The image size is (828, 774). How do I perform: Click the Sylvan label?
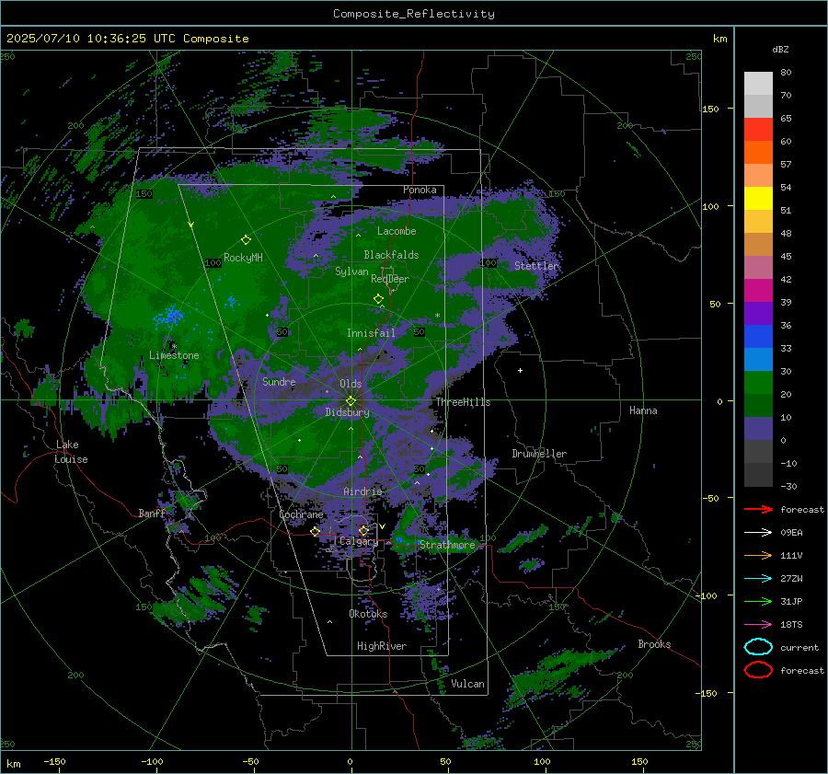[351, 271]
